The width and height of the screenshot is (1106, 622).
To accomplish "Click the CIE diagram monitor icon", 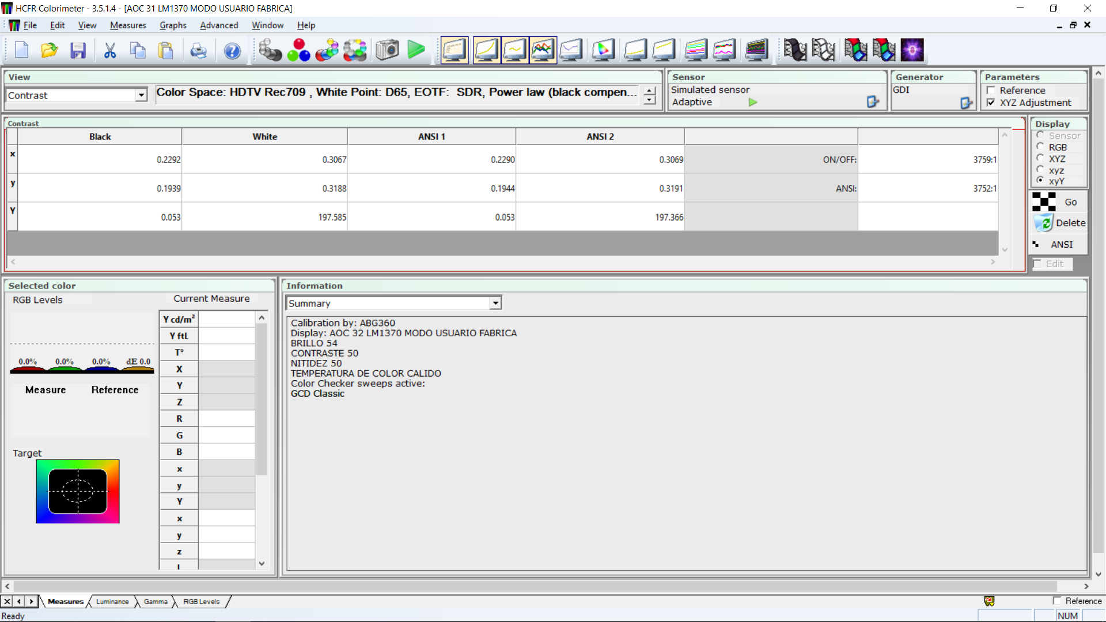I will pyautogui.click(x=603, y=50).
